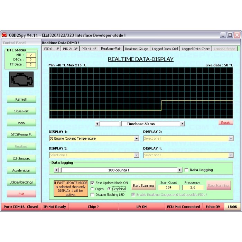Expand the DISPLAY 3 dropdown

tap(137, 155)
